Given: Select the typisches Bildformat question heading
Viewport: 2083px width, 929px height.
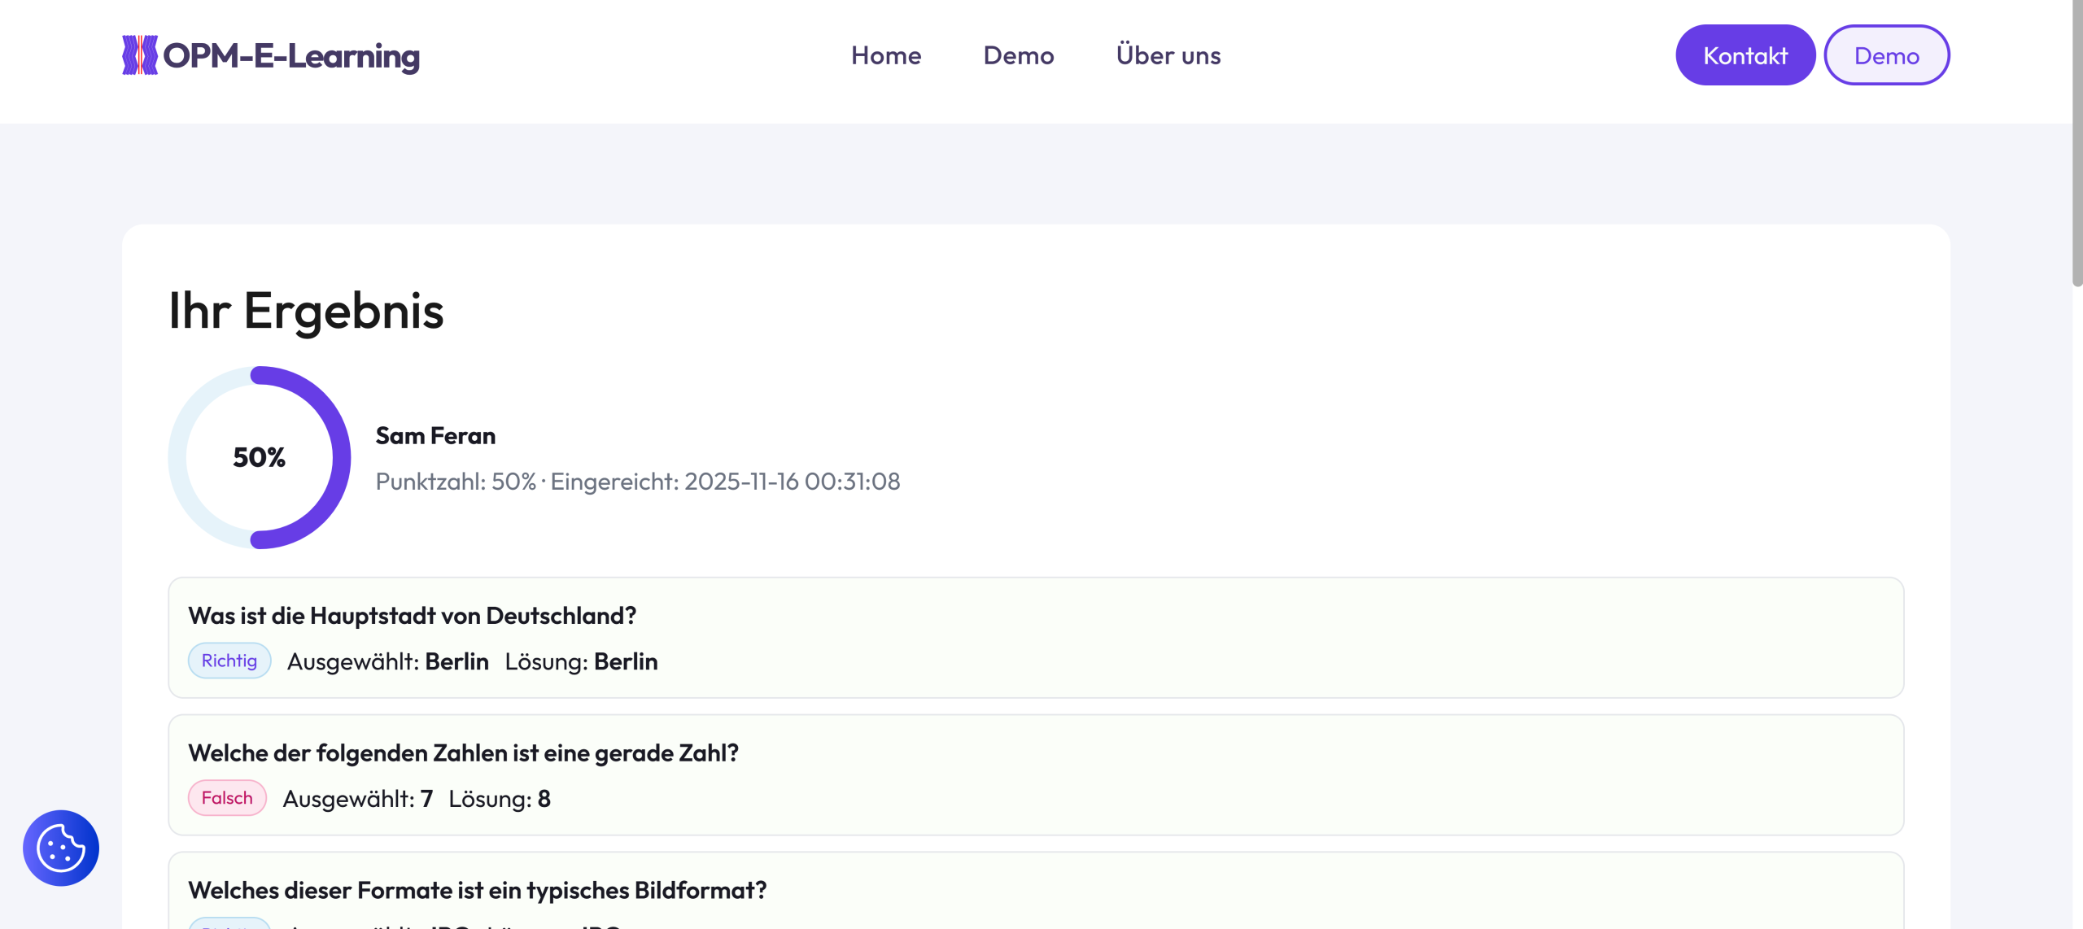Looking at the screenshot, I should tap(477, 890).
